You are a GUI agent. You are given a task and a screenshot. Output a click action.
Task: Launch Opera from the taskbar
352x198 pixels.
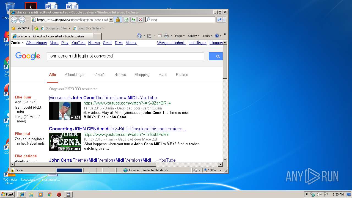59,194
